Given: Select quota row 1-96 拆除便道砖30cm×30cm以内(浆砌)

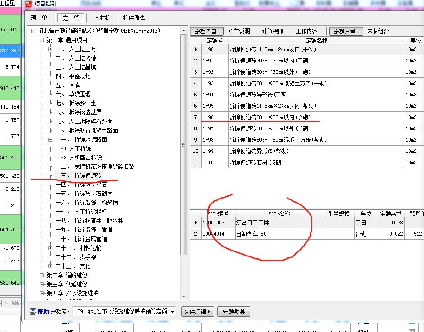Looking at the screenshot, I should pos(307,118).
